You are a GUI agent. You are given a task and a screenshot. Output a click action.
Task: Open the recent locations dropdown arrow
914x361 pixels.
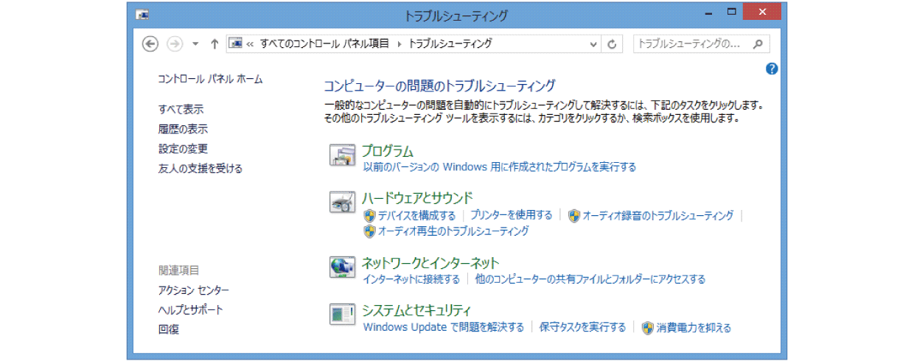(x=195, y=43)
